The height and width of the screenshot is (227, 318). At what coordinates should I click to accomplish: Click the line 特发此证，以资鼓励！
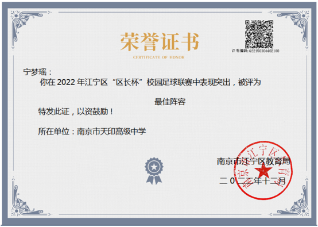(x=76, y=111)
